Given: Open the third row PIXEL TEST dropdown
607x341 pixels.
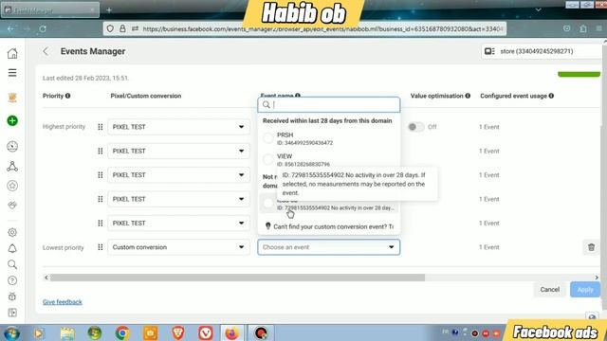Looking at the screenshot, I should click(178, 174).
